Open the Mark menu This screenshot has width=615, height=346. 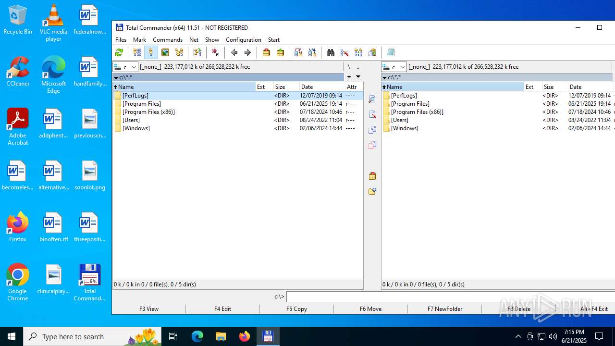[x=140, y=40]
